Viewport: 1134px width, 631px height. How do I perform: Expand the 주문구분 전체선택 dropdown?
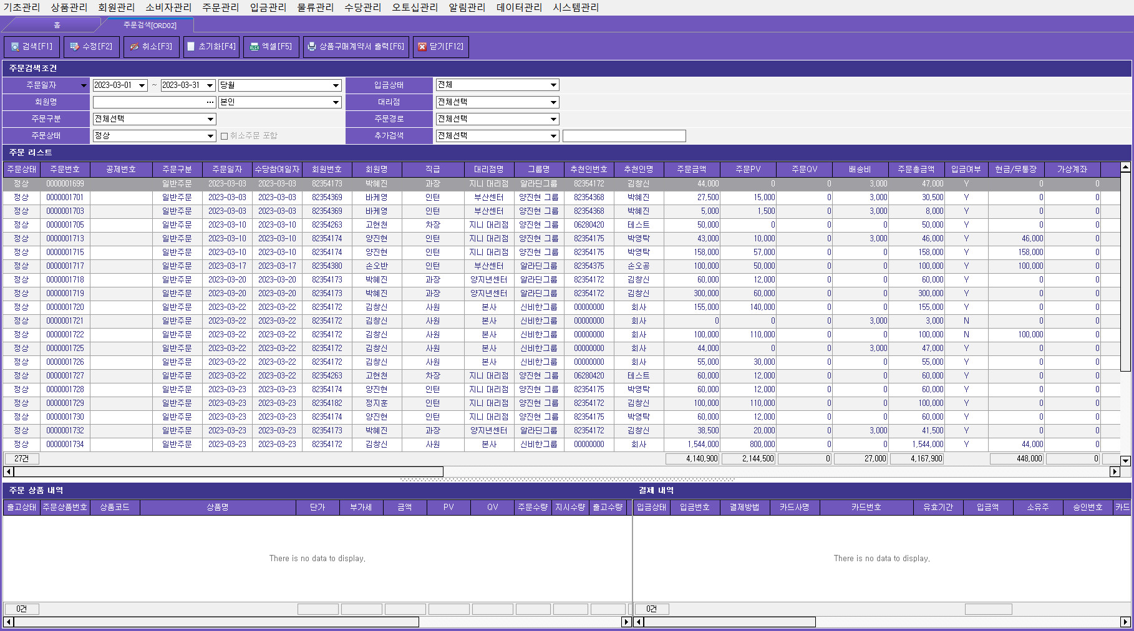click(210, 119)
